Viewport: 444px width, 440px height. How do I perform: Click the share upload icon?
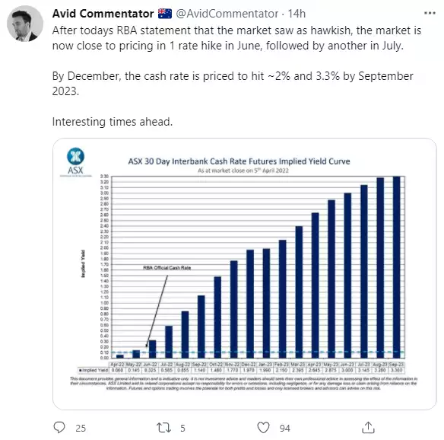pyautogui.click(x=368, y=428)
